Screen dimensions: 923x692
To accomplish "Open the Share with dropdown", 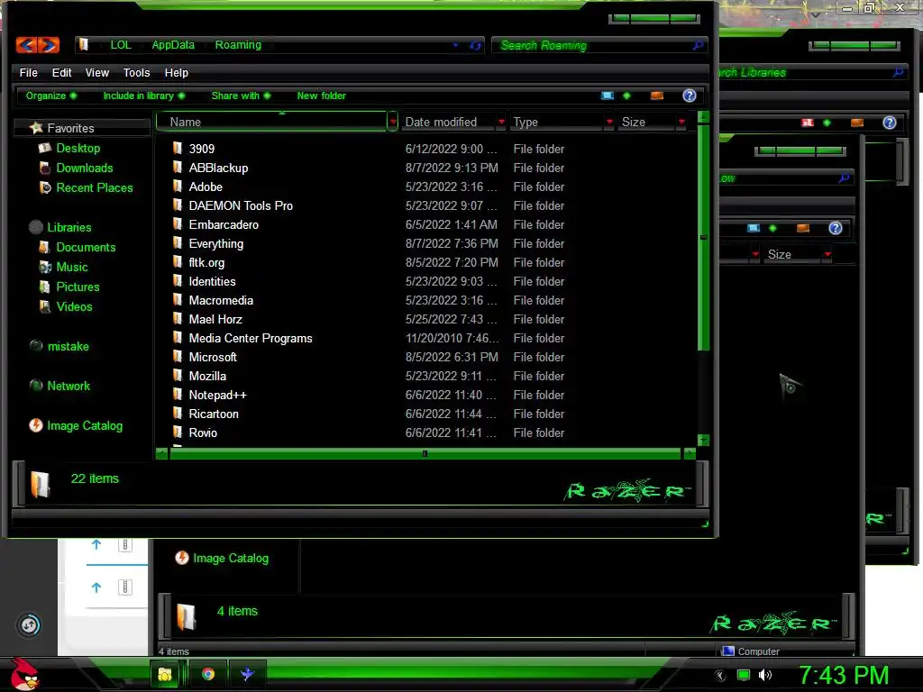I will (241, 96).
